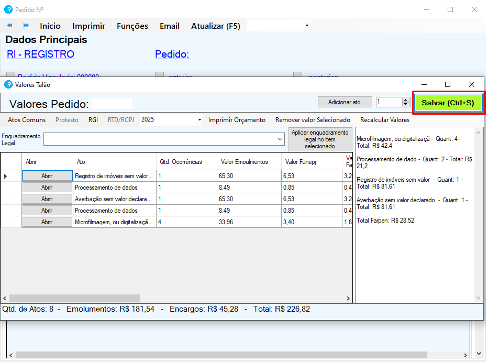Image resolution: width=488 pixels, height=363 pixels.
Task: Follow the RI - REGISTRO link
Action: tap(40, 54)
